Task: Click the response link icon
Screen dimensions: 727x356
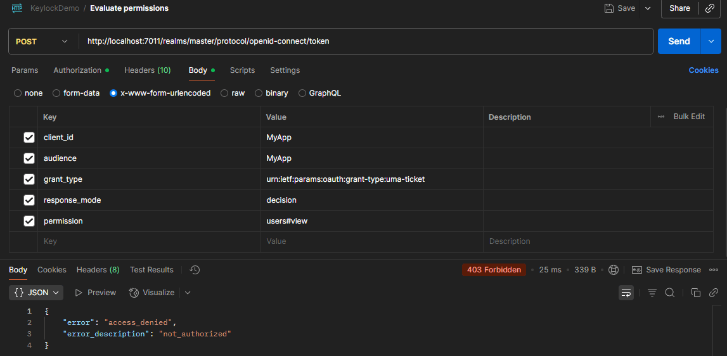Action: [713, 293]
